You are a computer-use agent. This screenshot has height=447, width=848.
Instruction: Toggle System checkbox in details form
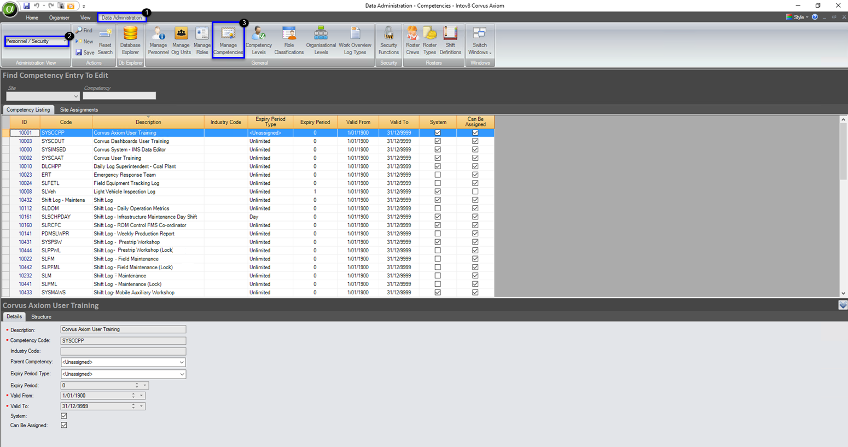point(64,416)
